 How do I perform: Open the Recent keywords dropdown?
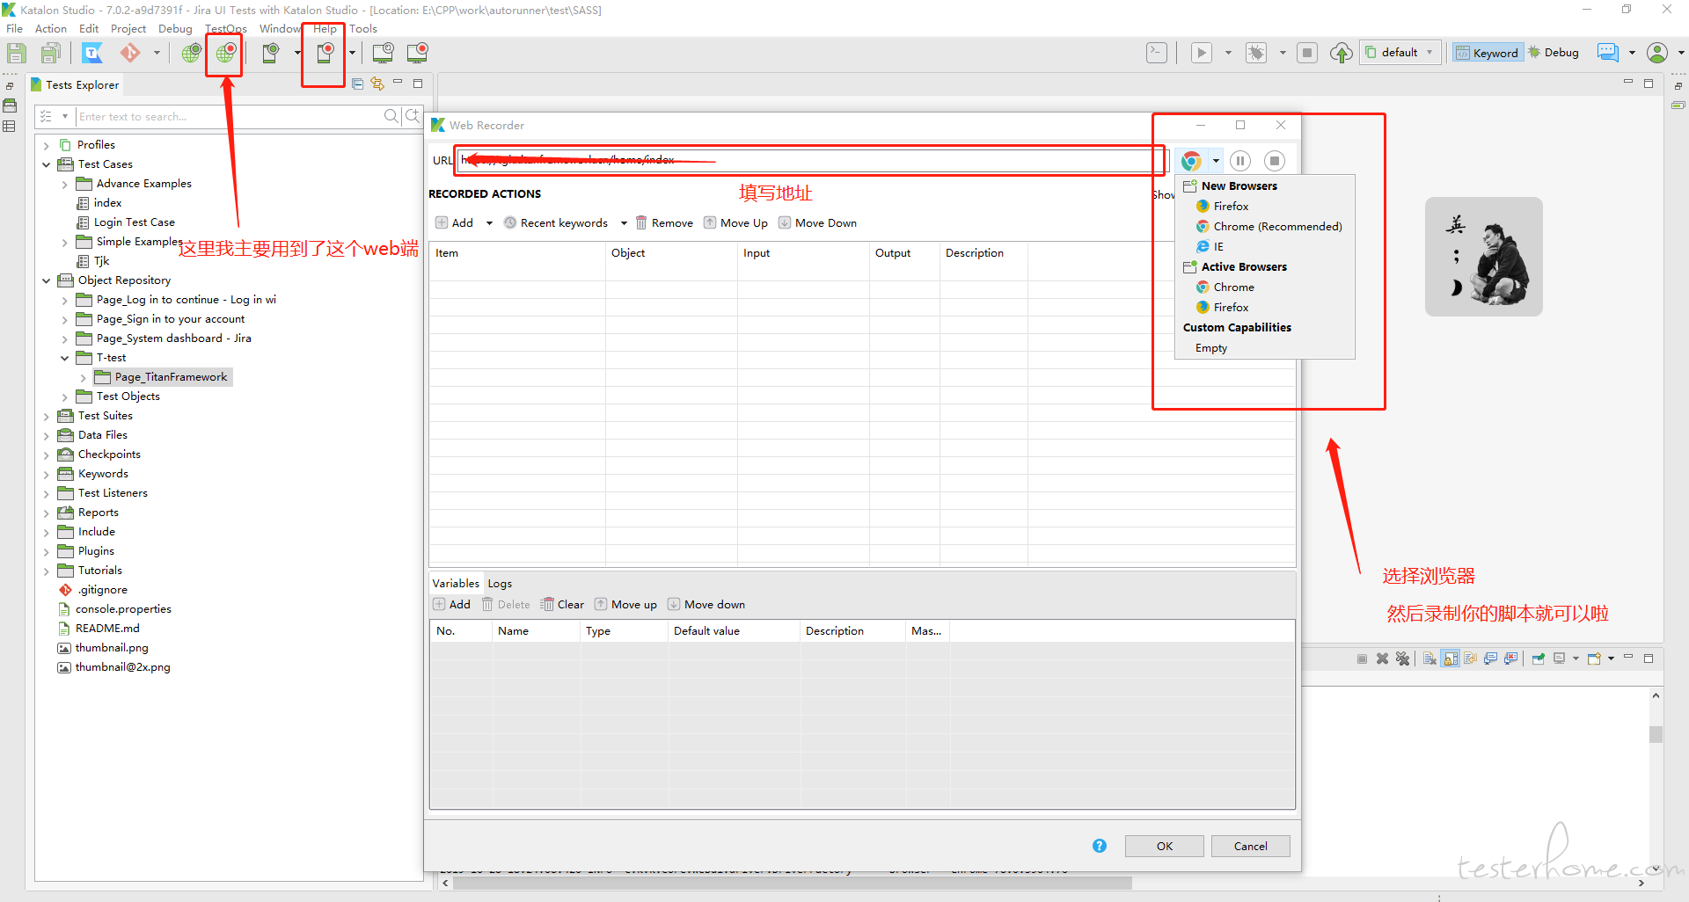(624, 223)
